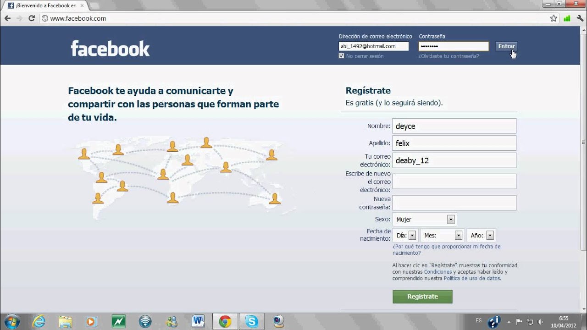
Task: Click the network tray icon
Action: 530,321
